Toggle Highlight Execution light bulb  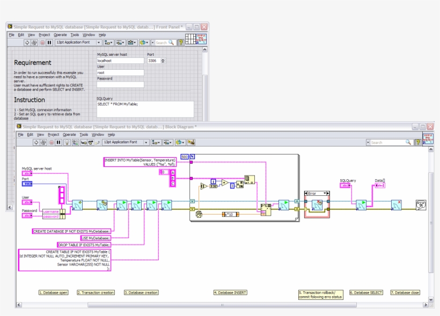67,143
